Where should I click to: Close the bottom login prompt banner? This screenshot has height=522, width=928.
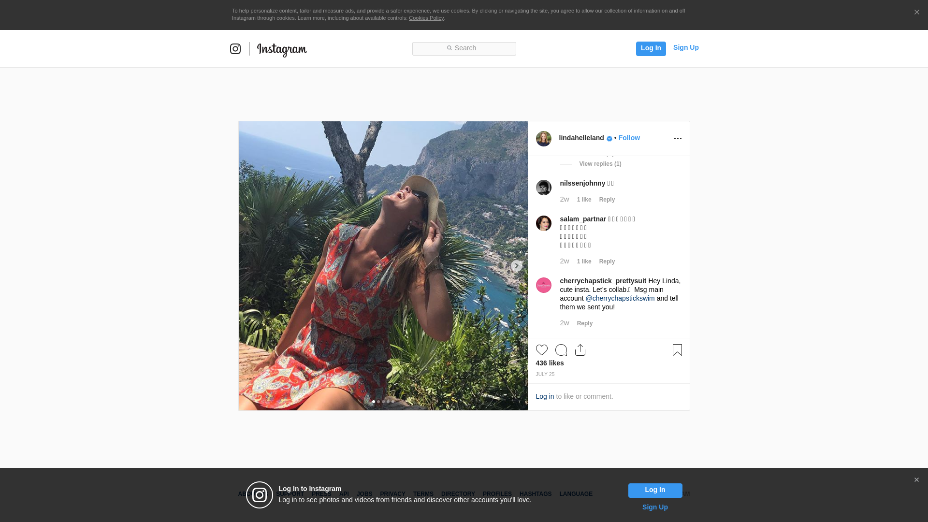[x=916, y=480]
